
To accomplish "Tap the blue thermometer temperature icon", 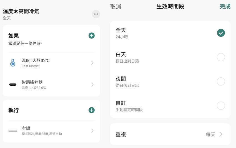I will pyautogui.click(x=13, y=63).
